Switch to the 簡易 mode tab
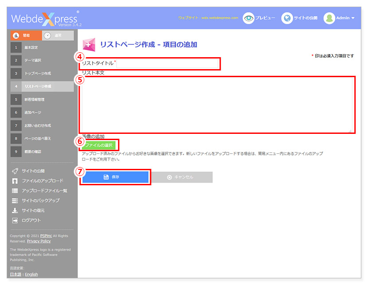Image resolution: width=368 pixels, height=285 pixels. (26, 35)
